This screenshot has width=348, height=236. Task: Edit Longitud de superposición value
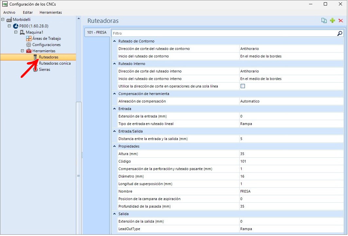(x=291, y=184)
